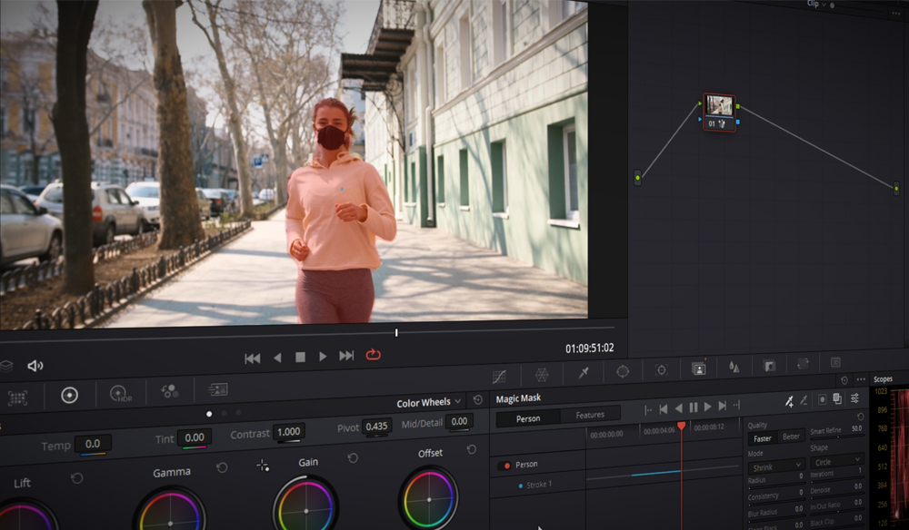Reset the Gamma color wheel
Screen dimensions: 909x530
[x=222, y=467]
